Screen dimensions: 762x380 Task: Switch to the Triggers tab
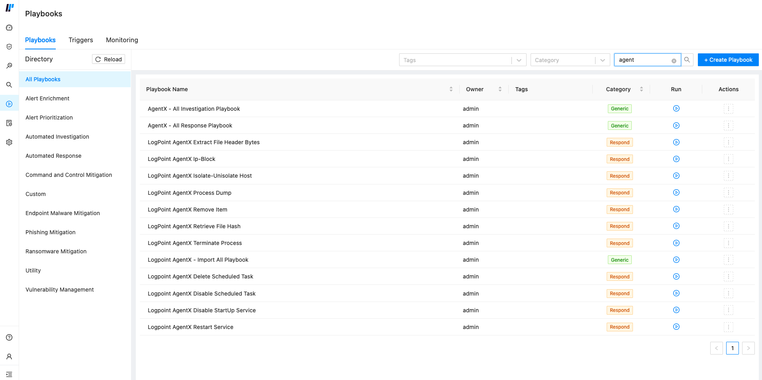click(x=80, y=40)
